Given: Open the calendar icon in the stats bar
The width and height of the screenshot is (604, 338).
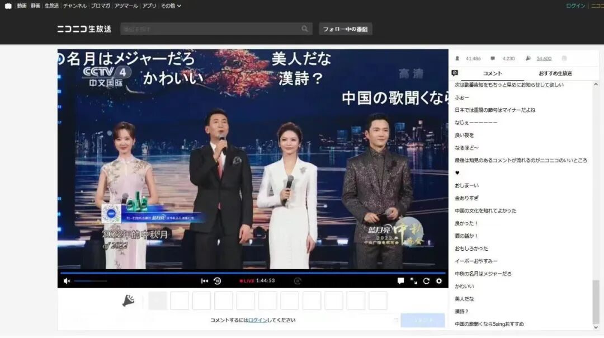Looking at the screenshot, I should point(565,58).
